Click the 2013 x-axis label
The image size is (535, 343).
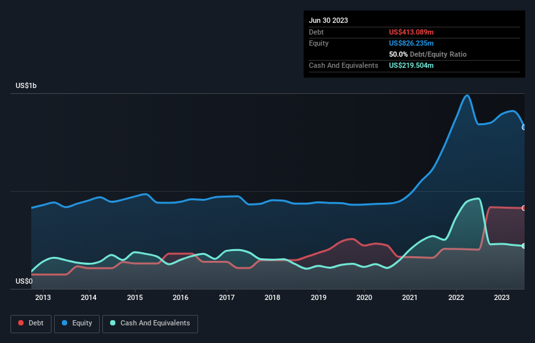pyautogui.click(x=43, y=297)
